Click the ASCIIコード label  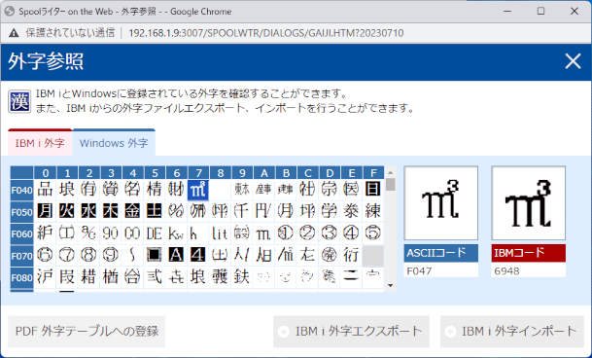(x=441, y=253)
